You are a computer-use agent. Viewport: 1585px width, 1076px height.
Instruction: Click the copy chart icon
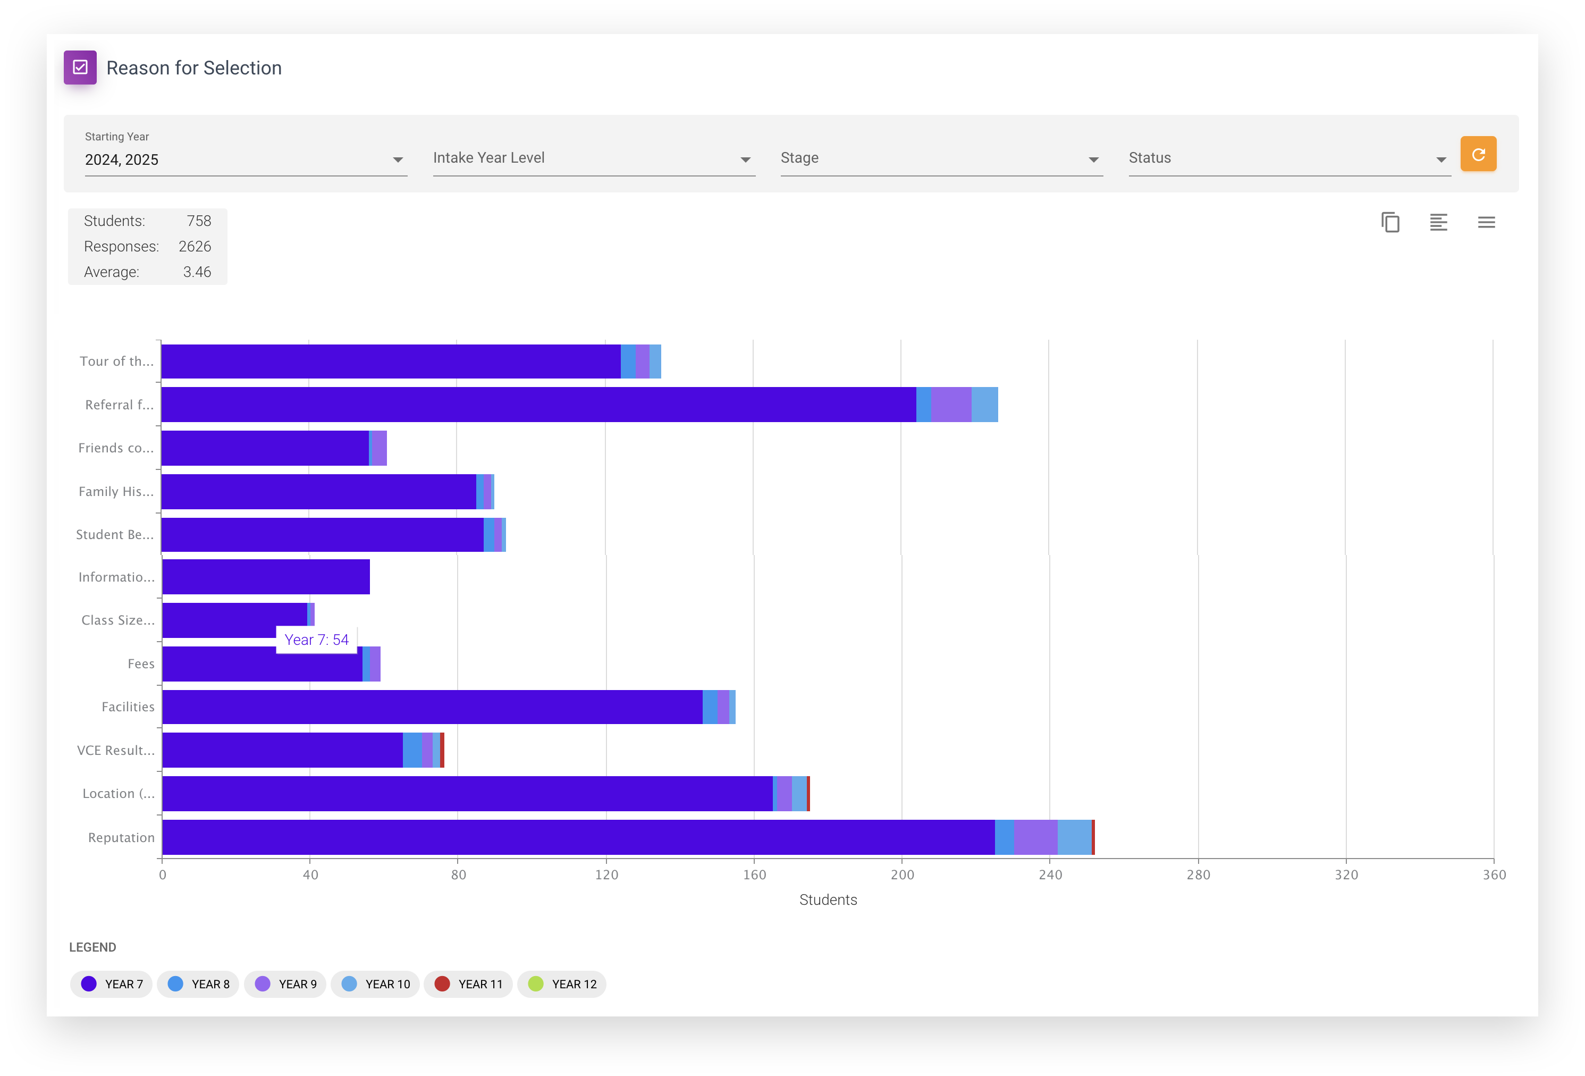[x=1392, y=222]
